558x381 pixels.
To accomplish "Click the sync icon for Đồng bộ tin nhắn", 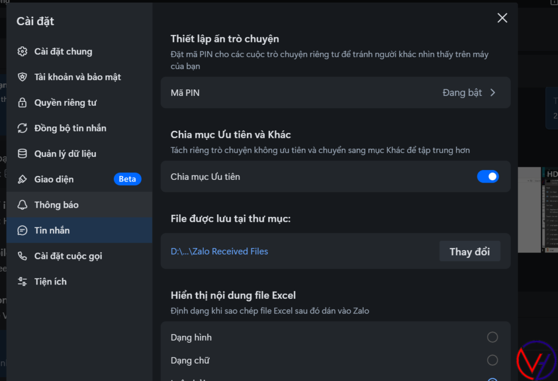I will [22, 129].
